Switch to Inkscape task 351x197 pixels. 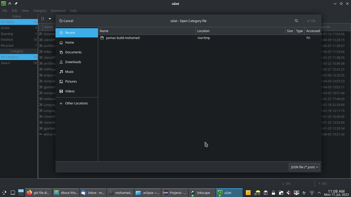(202, 193)
